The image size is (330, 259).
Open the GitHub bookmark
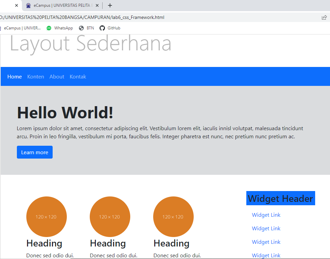pos(110,28)
